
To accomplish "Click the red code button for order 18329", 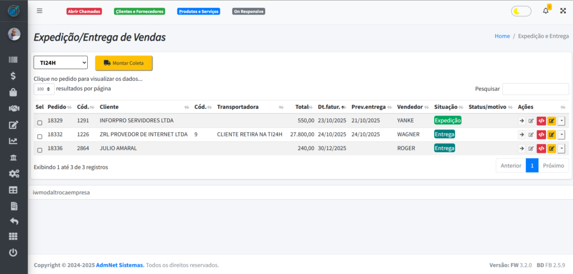I will click(541, 121).
